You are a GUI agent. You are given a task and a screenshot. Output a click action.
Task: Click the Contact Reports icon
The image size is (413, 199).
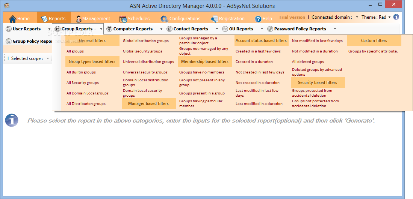point(169,29)
